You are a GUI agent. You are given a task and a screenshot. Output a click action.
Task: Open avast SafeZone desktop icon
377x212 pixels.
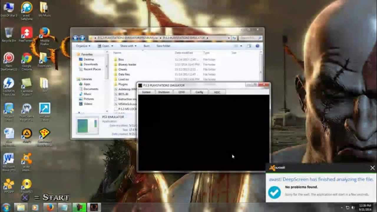click(x=27, y=11)
